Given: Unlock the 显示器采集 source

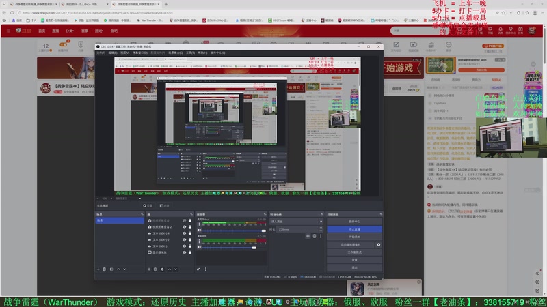Looking at the screenshot, I should (x=190, y=252).
